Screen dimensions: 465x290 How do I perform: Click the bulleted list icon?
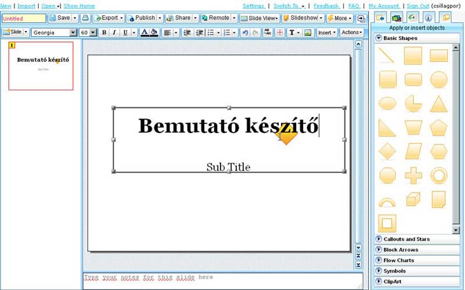211,32
